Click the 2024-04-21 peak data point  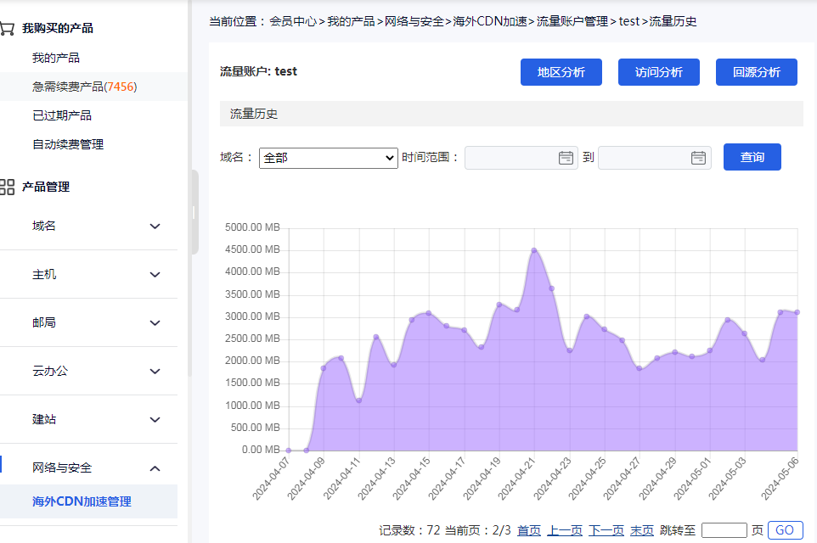[x=534, y=250]
